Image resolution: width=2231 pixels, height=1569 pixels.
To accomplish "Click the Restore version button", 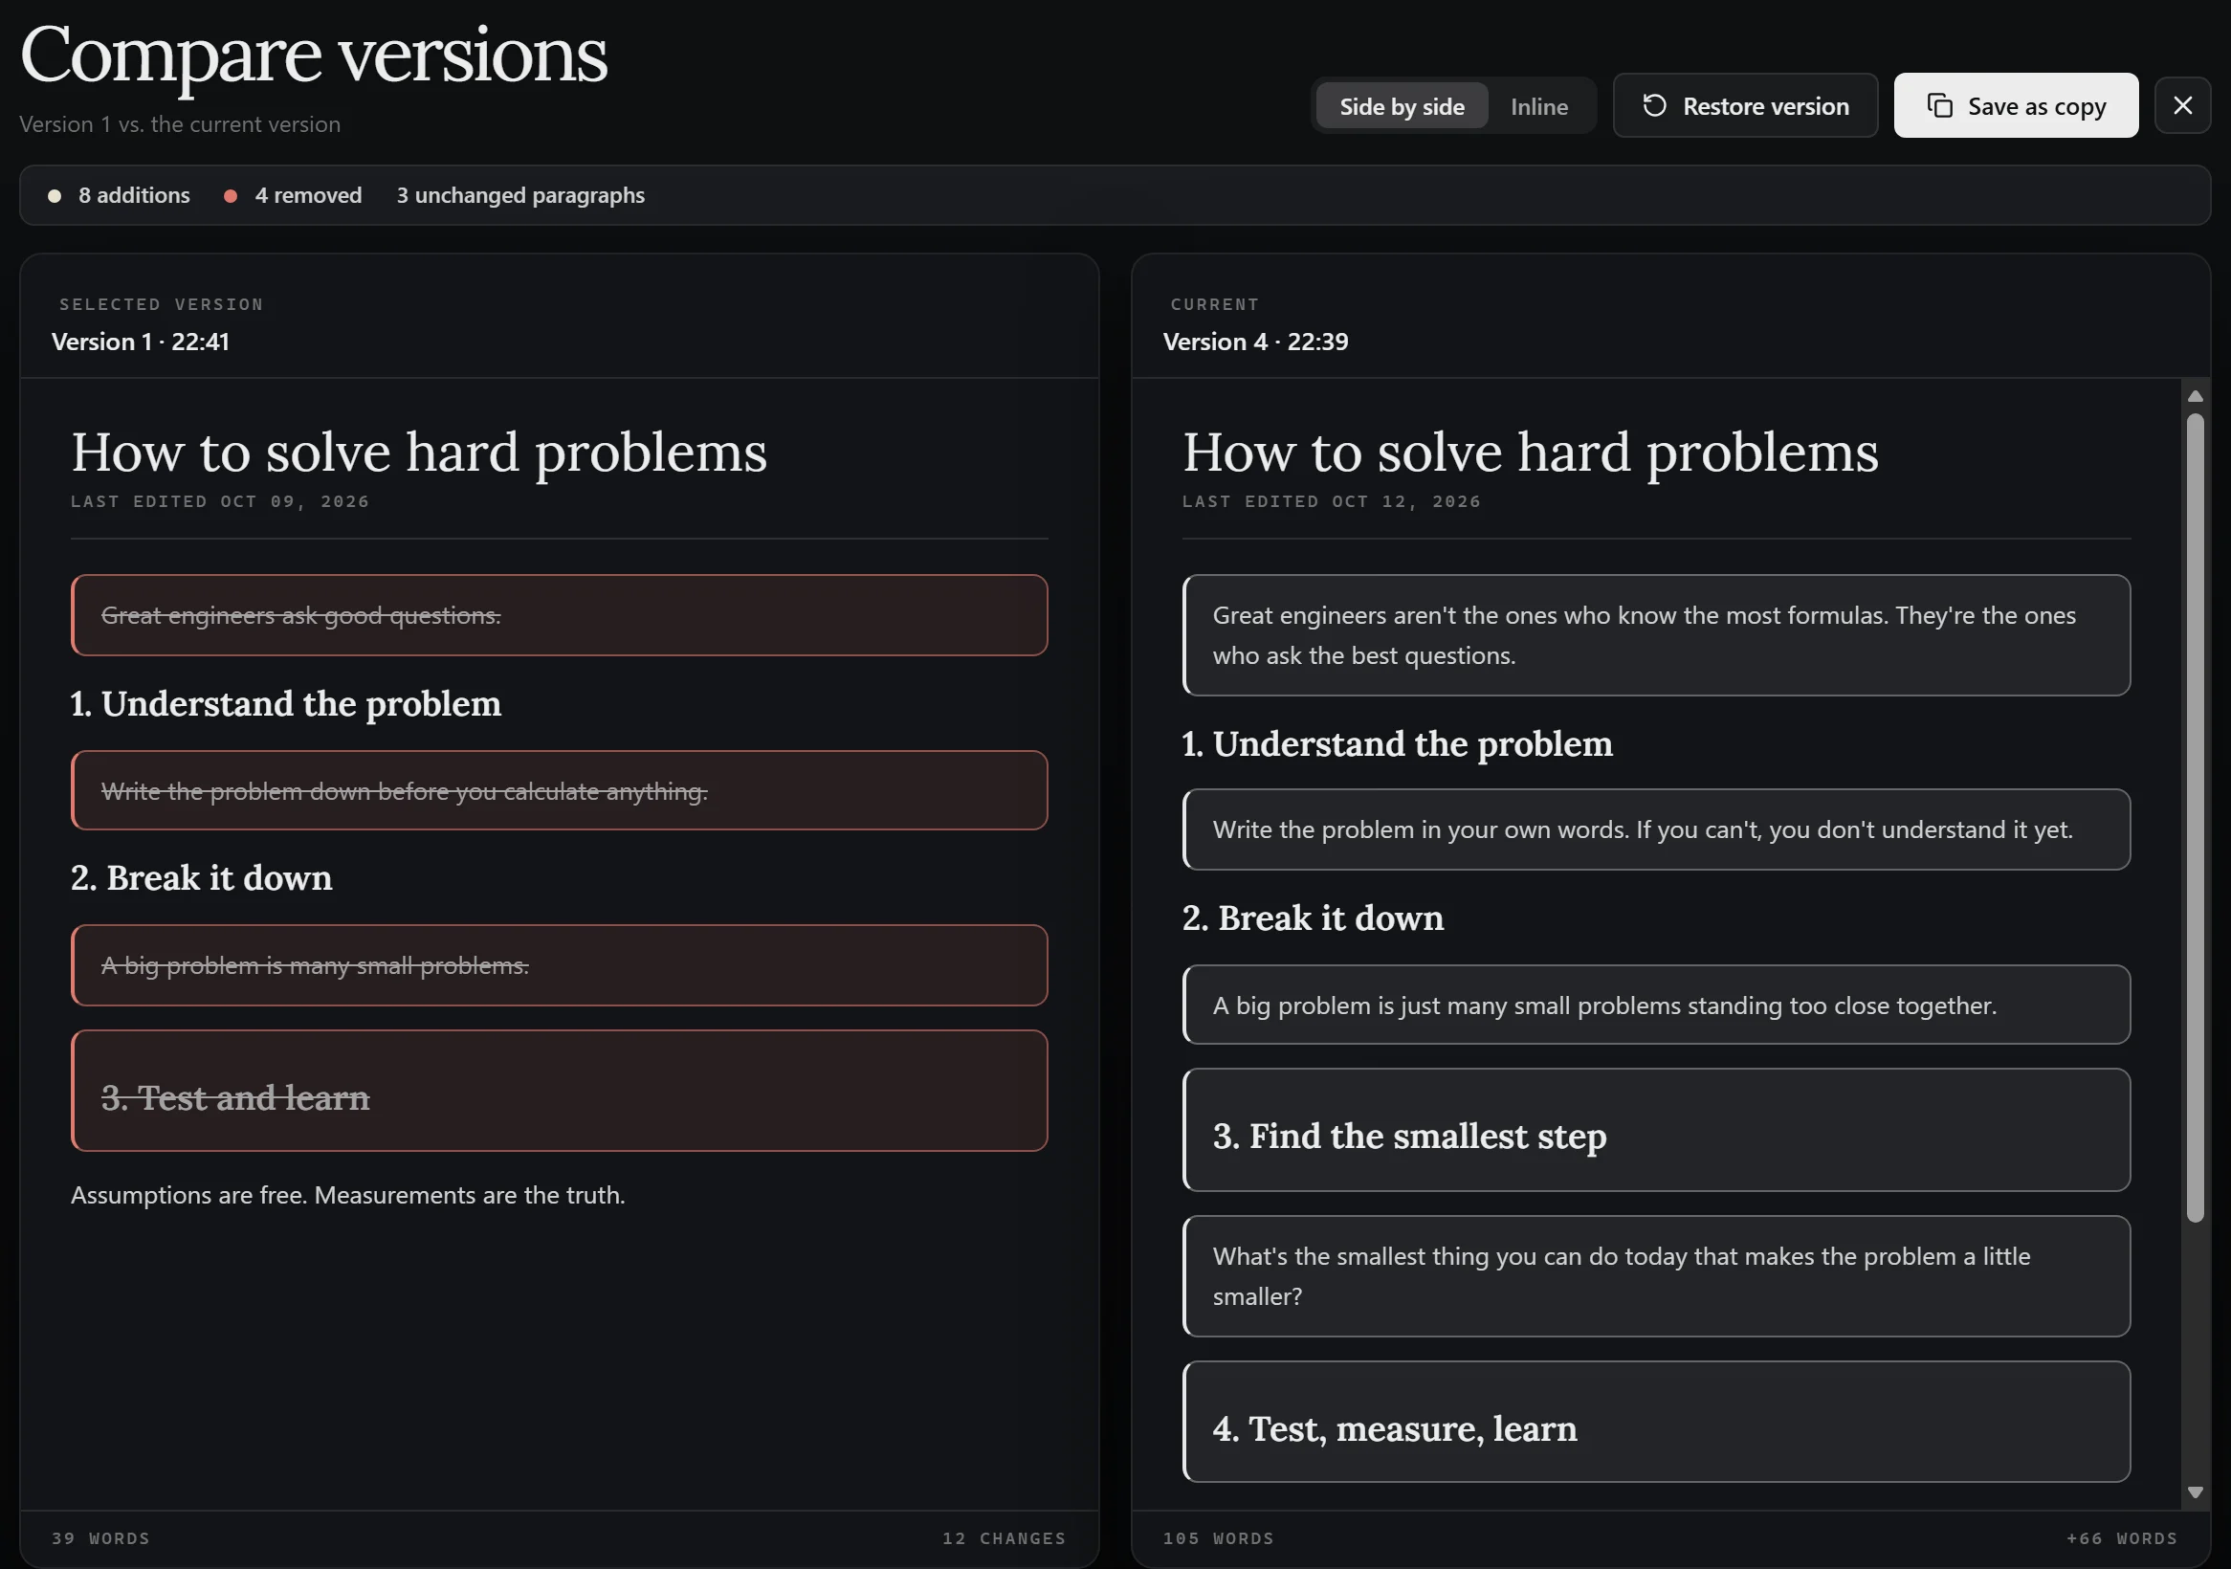I will pos(1745,105).
